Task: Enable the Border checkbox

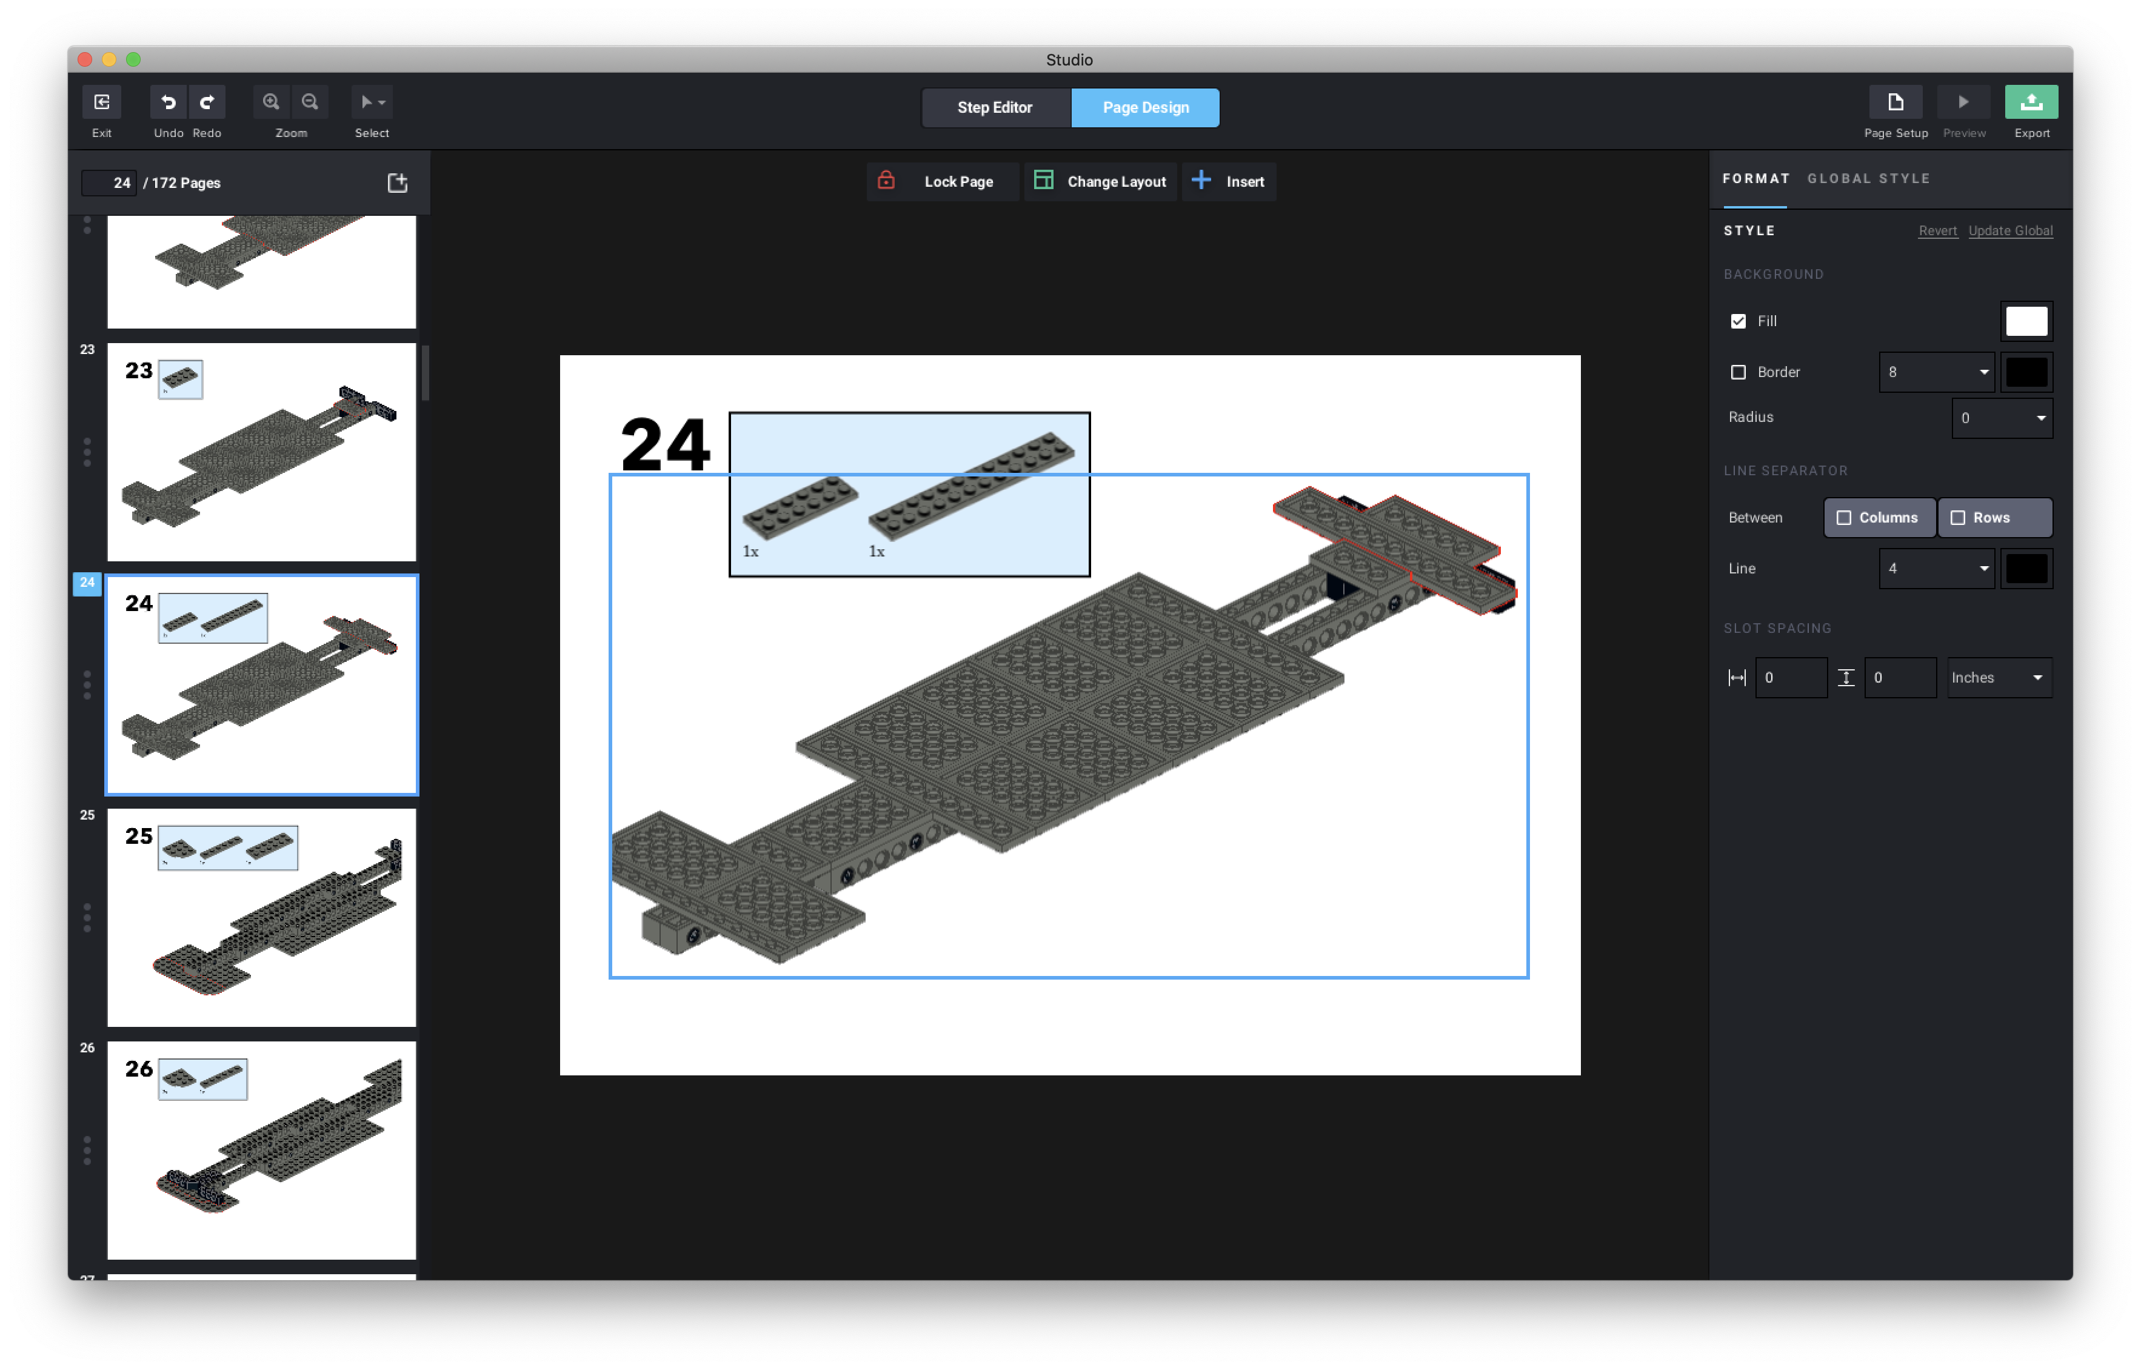Action: pyautogui.click(x=1738, y=372)
